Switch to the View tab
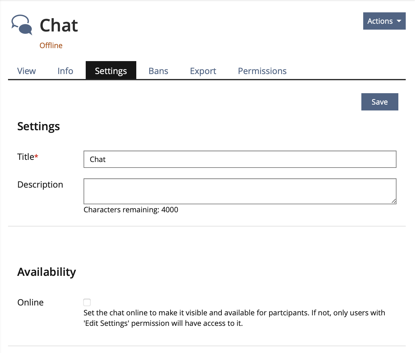The width and height of the screenshot is (415, 353). pos(27,71)
